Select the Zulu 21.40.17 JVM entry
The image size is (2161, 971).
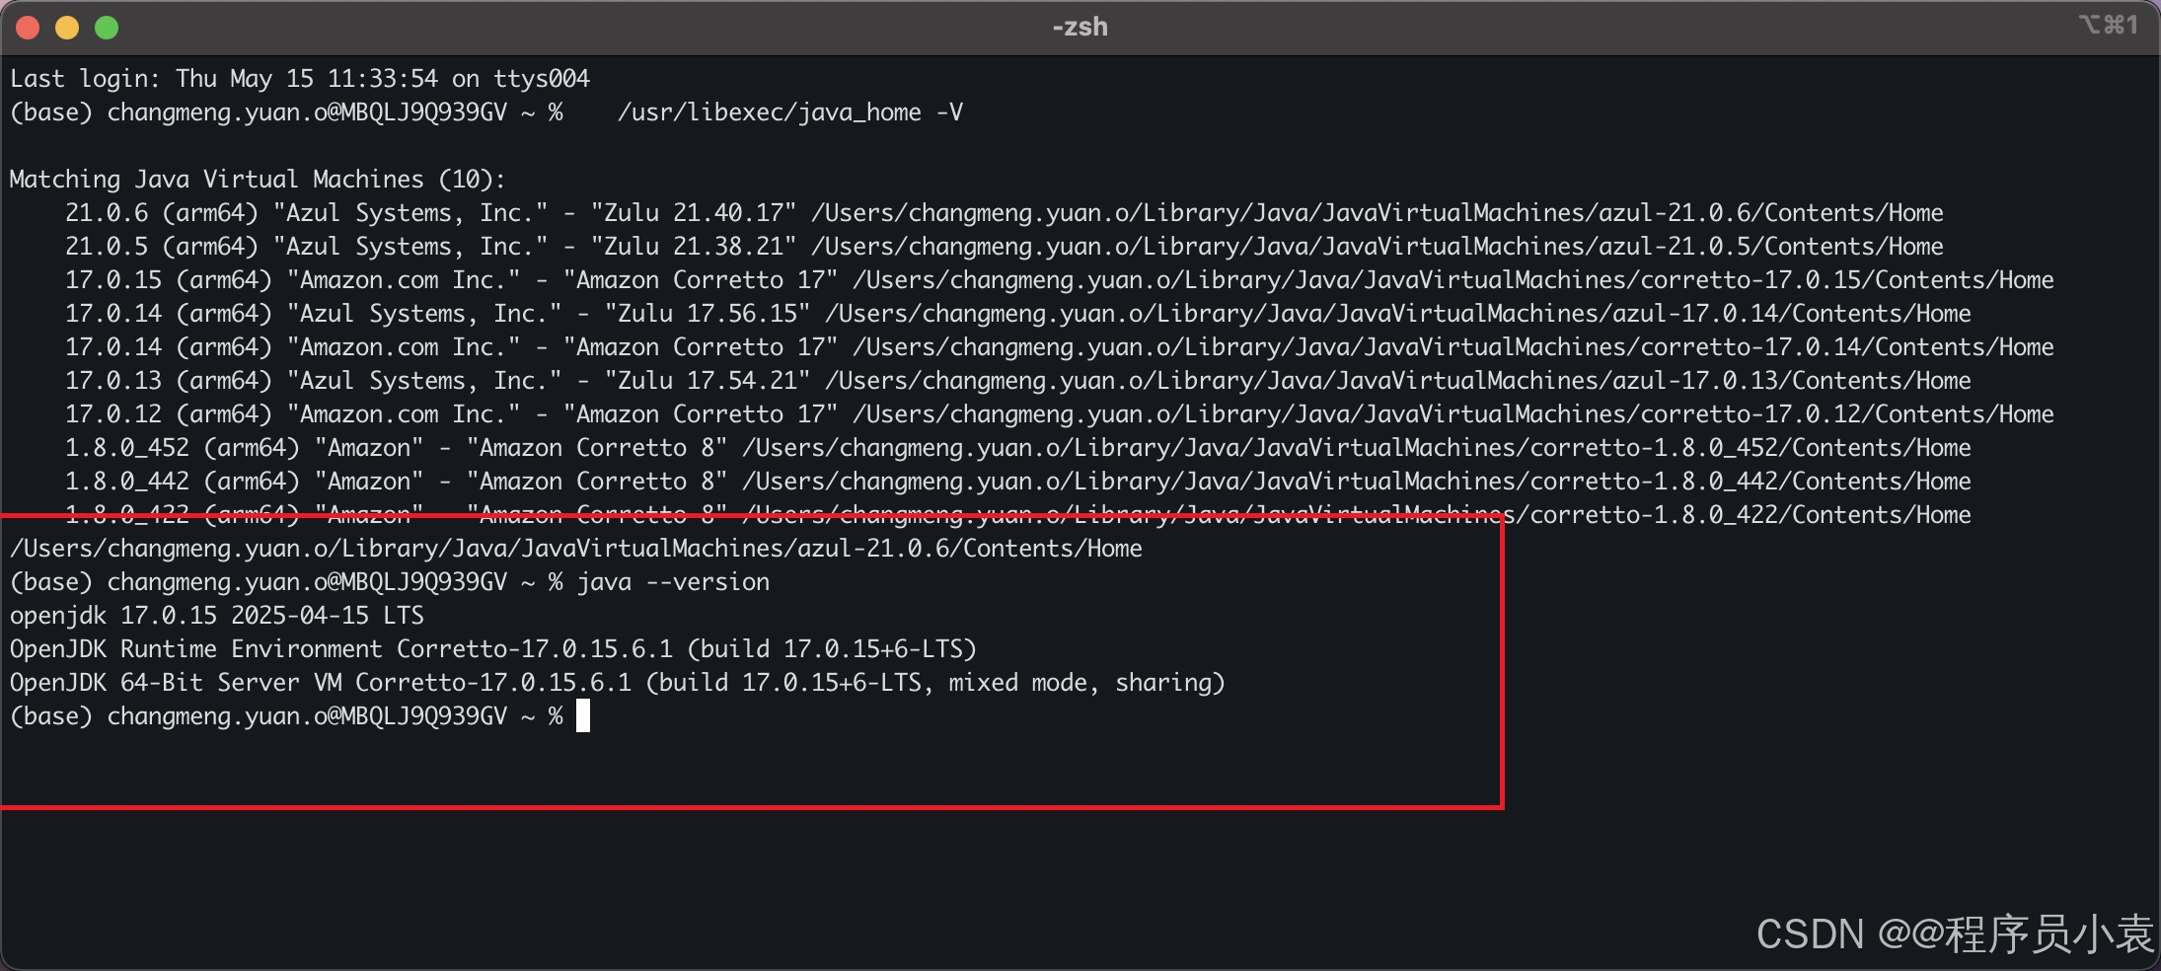coord(1005,213)
